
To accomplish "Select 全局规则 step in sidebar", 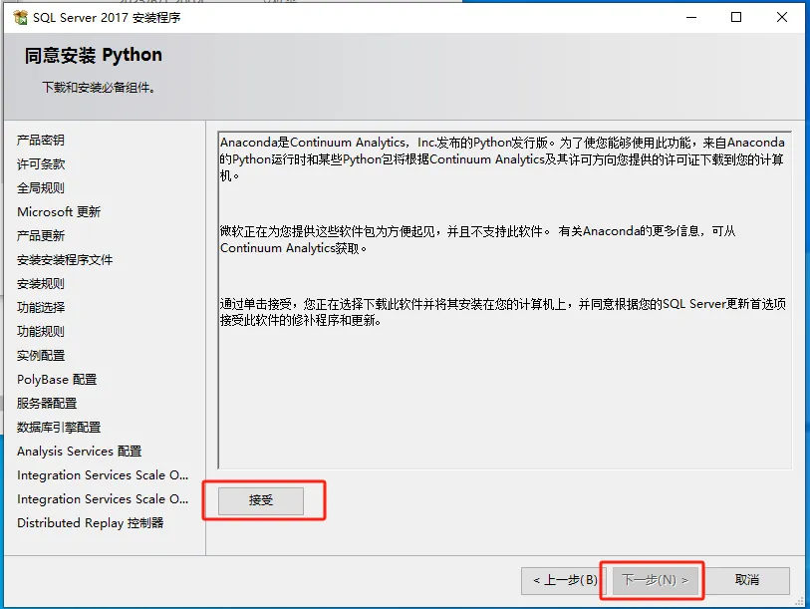I will pyautogui.click(x=40, y=187).
